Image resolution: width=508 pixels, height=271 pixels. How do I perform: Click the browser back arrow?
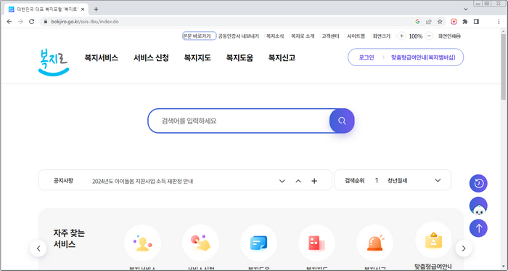9,21
